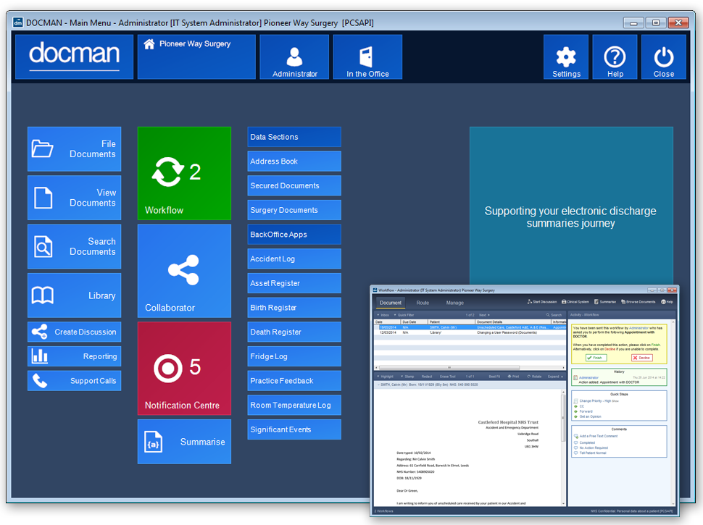Open Secured Documents

pyautogui.click(x=294, y=185)
